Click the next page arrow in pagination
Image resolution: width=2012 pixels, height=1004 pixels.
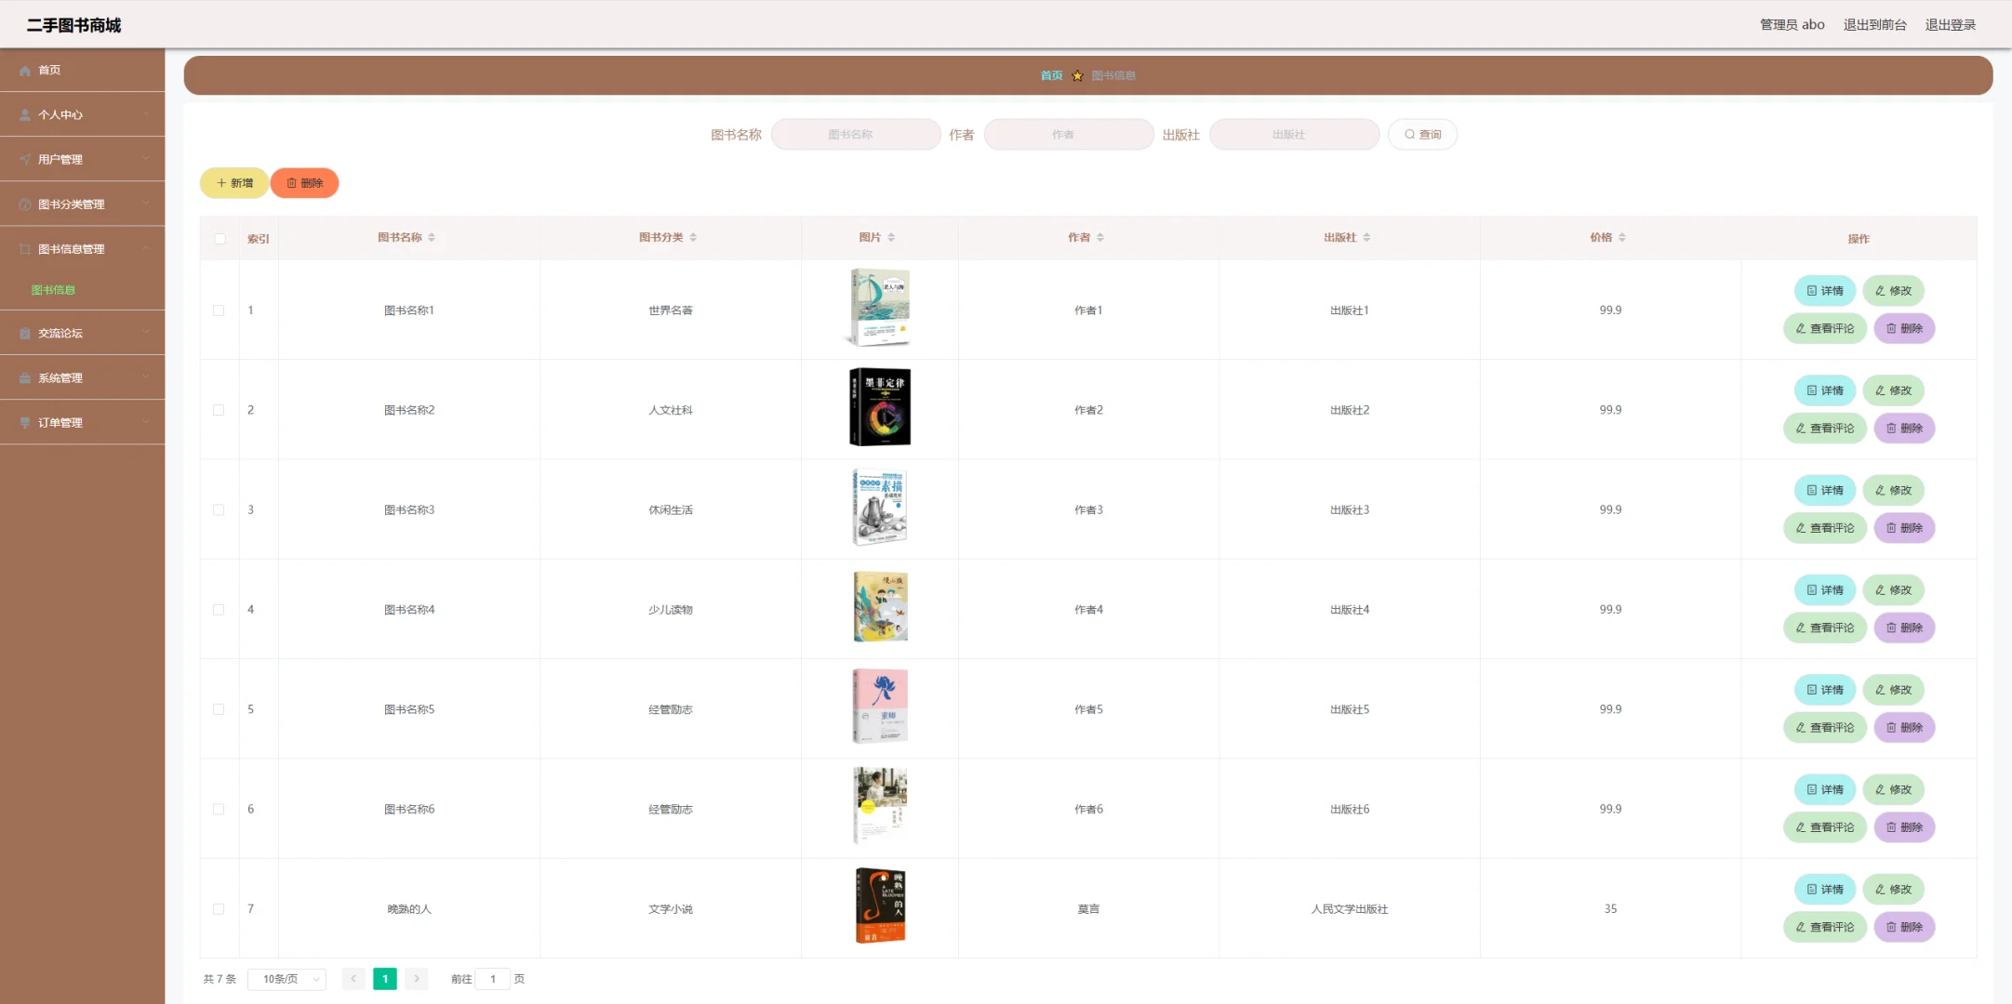[x=417, y=979]
